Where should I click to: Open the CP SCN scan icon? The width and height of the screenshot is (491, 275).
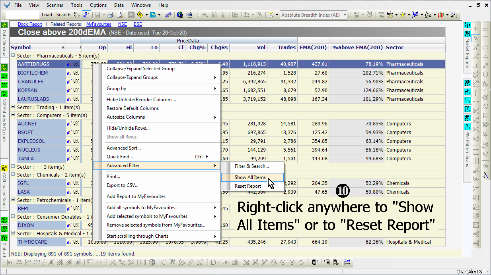(467, 92)
